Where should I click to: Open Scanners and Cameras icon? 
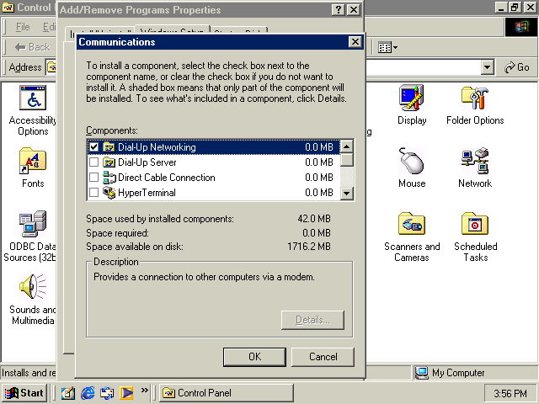(x=412, y=224)
